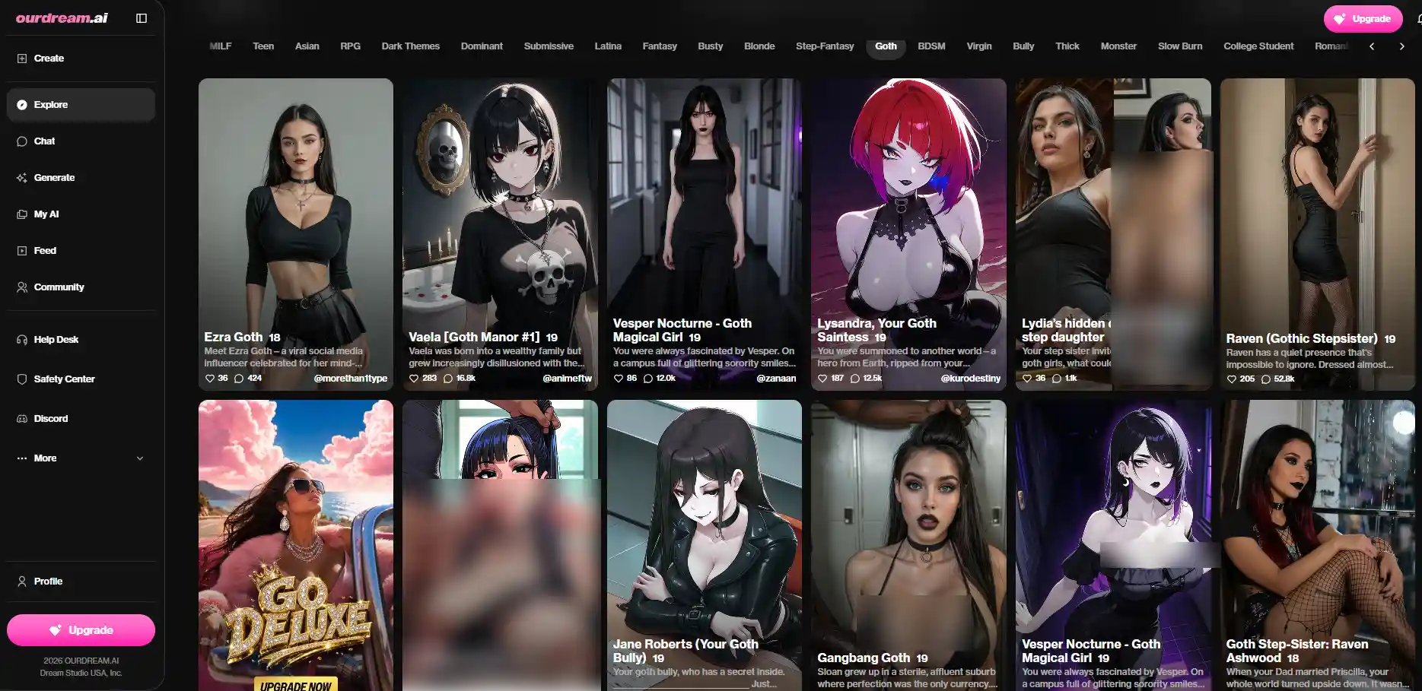Viewport: 1422px width, 691px height.
Task: Like the Lysandra card heart icon
Action: (x=822, y=378)
